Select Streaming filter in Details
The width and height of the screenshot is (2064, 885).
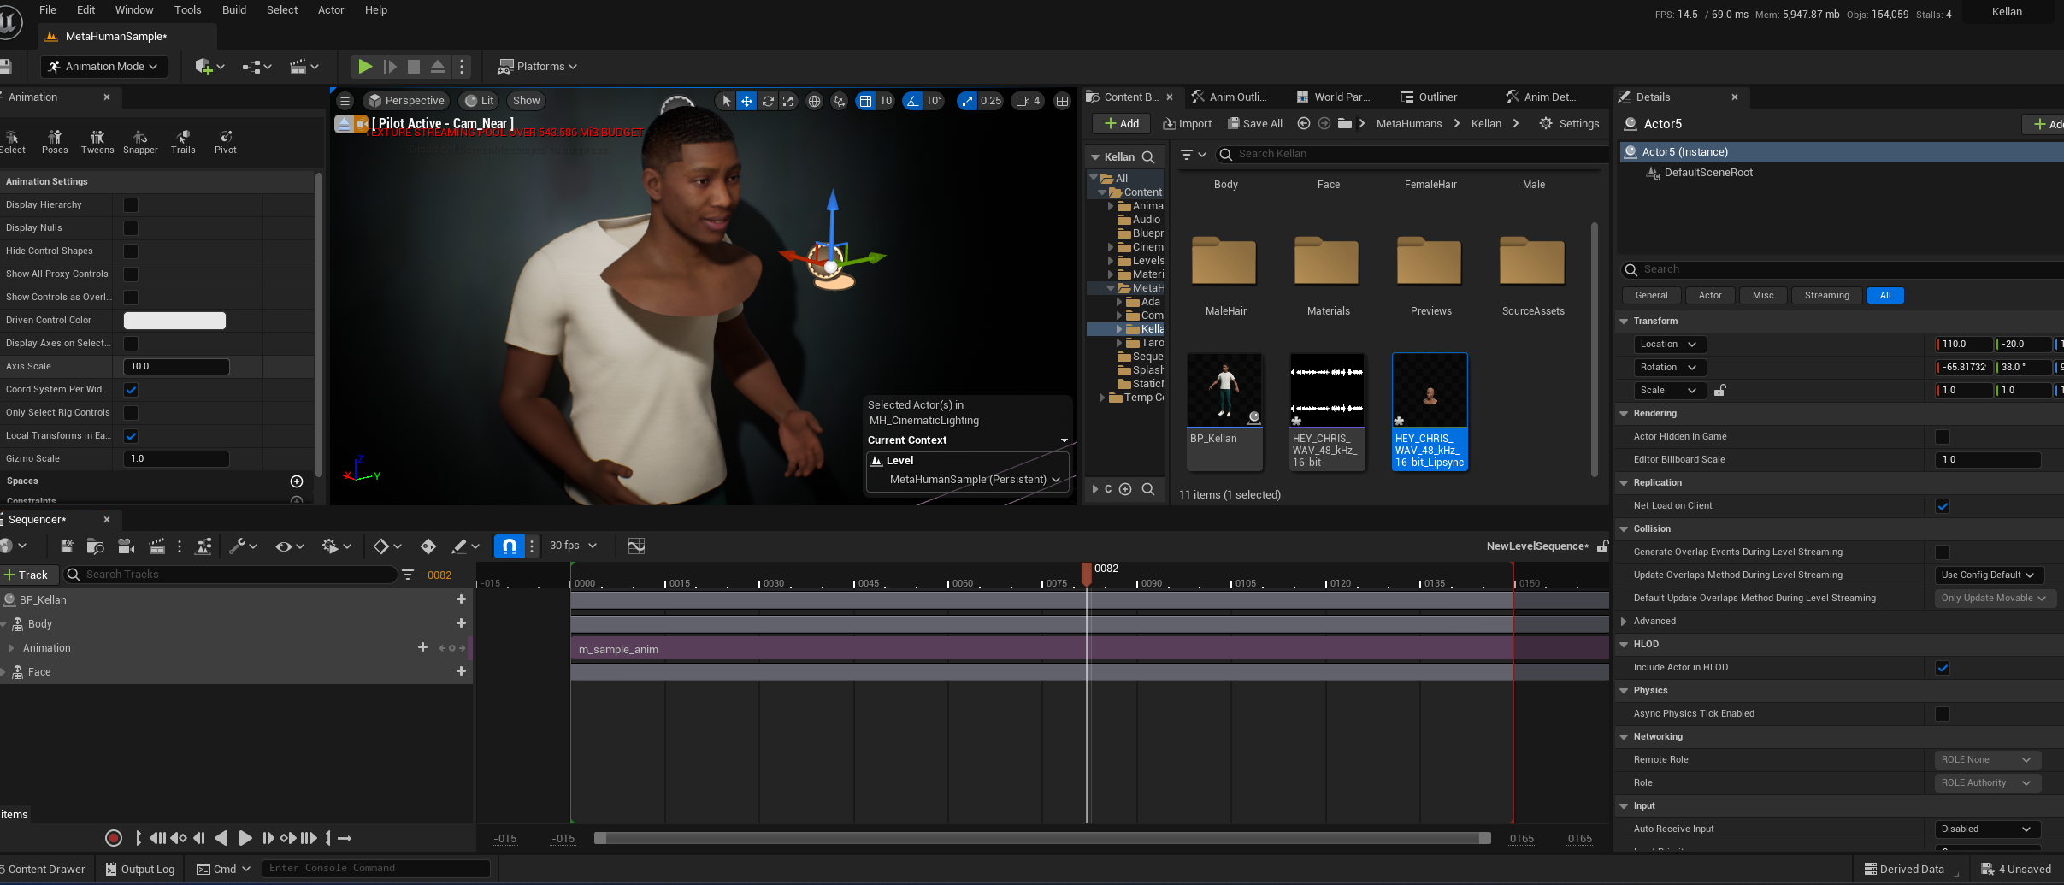click(1827, 296)
